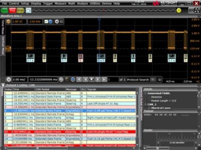Image resolution: width=201 pixels, height=150 pixels.
Task: Click the plus add-channel icon
Action: pyautogui.click(x=57, y=22)
